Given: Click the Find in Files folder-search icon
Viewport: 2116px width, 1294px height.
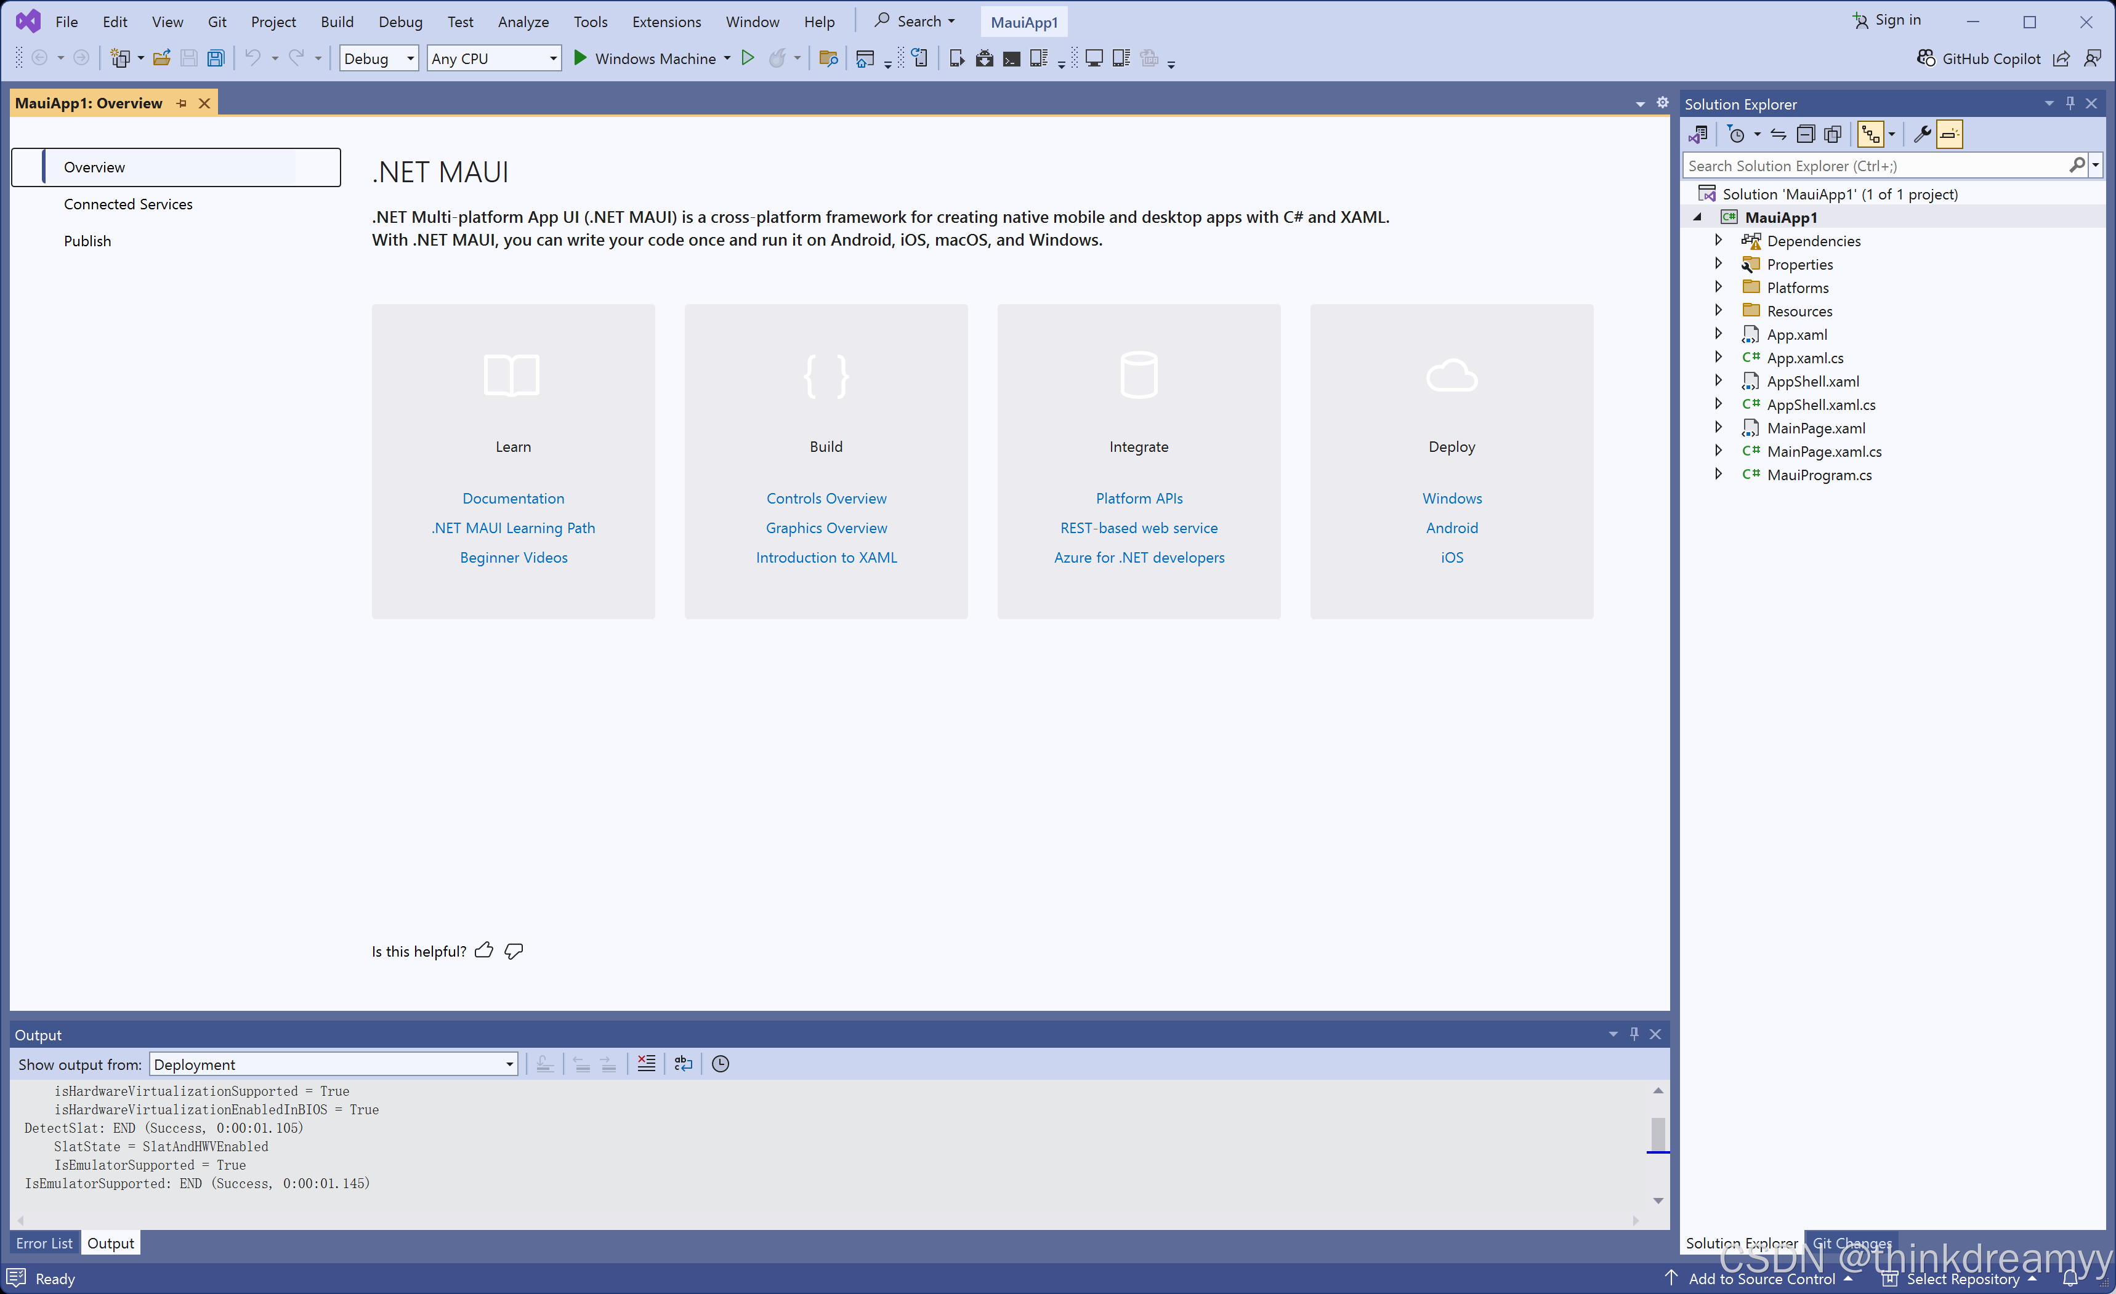Looking at the screenshot, I should tap(828, 58).
